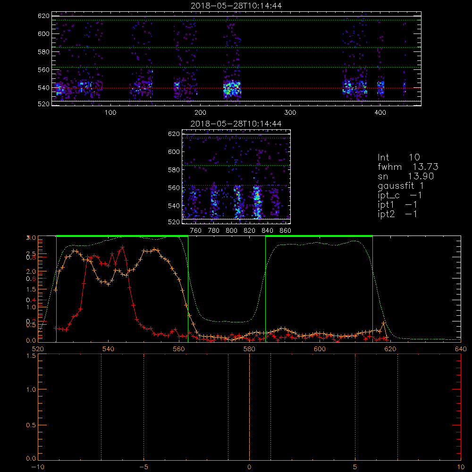
Task: Click the burst cluster near 400 in top spectrogram
Action: [381, 88]
